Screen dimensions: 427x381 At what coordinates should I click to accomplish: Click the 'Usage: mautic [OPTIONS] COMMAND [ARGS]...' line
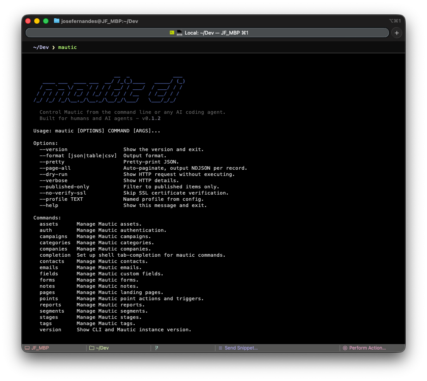tap(97, 131)
